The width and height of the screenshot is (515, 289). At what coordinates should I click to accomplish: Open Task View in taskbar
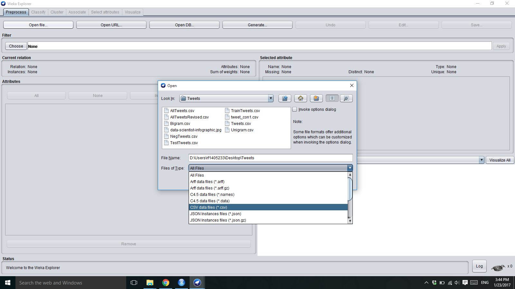(134, 283)
